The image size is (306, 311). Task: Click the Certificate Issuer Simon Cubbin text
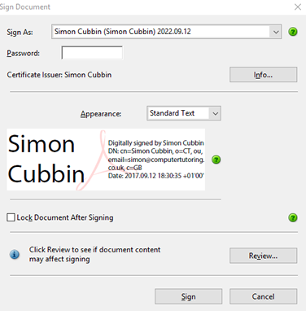[59, 75]
